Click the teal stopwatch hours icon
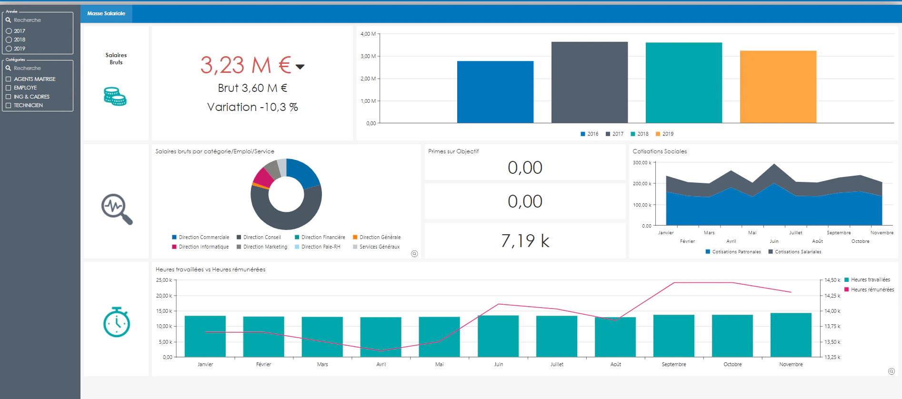Image resolution: width=902 pixels, height=399 pixels. pyautogui.click(x=117, y=322)
